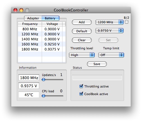Viewport: 142px width, 122px height.
Task: Click the 0.9375 V table cell
Action: click(x=52, y=49)
